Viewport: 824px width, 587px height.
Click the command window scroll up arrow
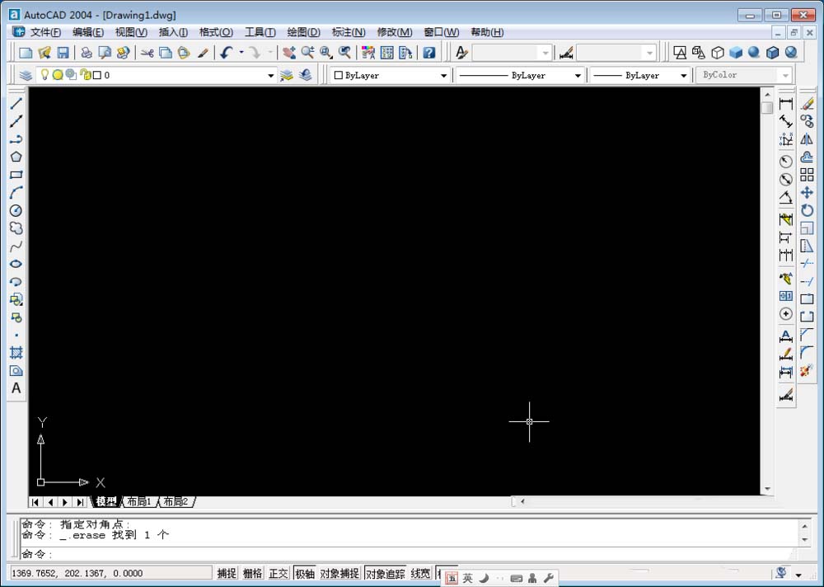click(x=804, y=525)
